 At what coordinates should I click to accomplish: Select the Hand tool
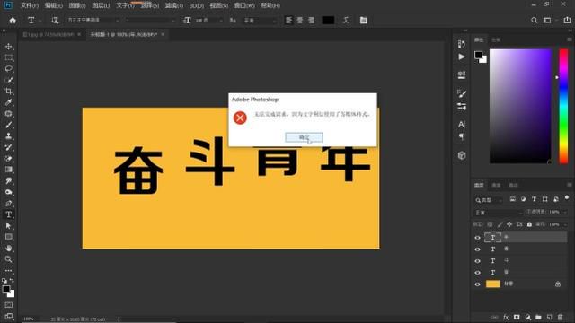(9, 249)
